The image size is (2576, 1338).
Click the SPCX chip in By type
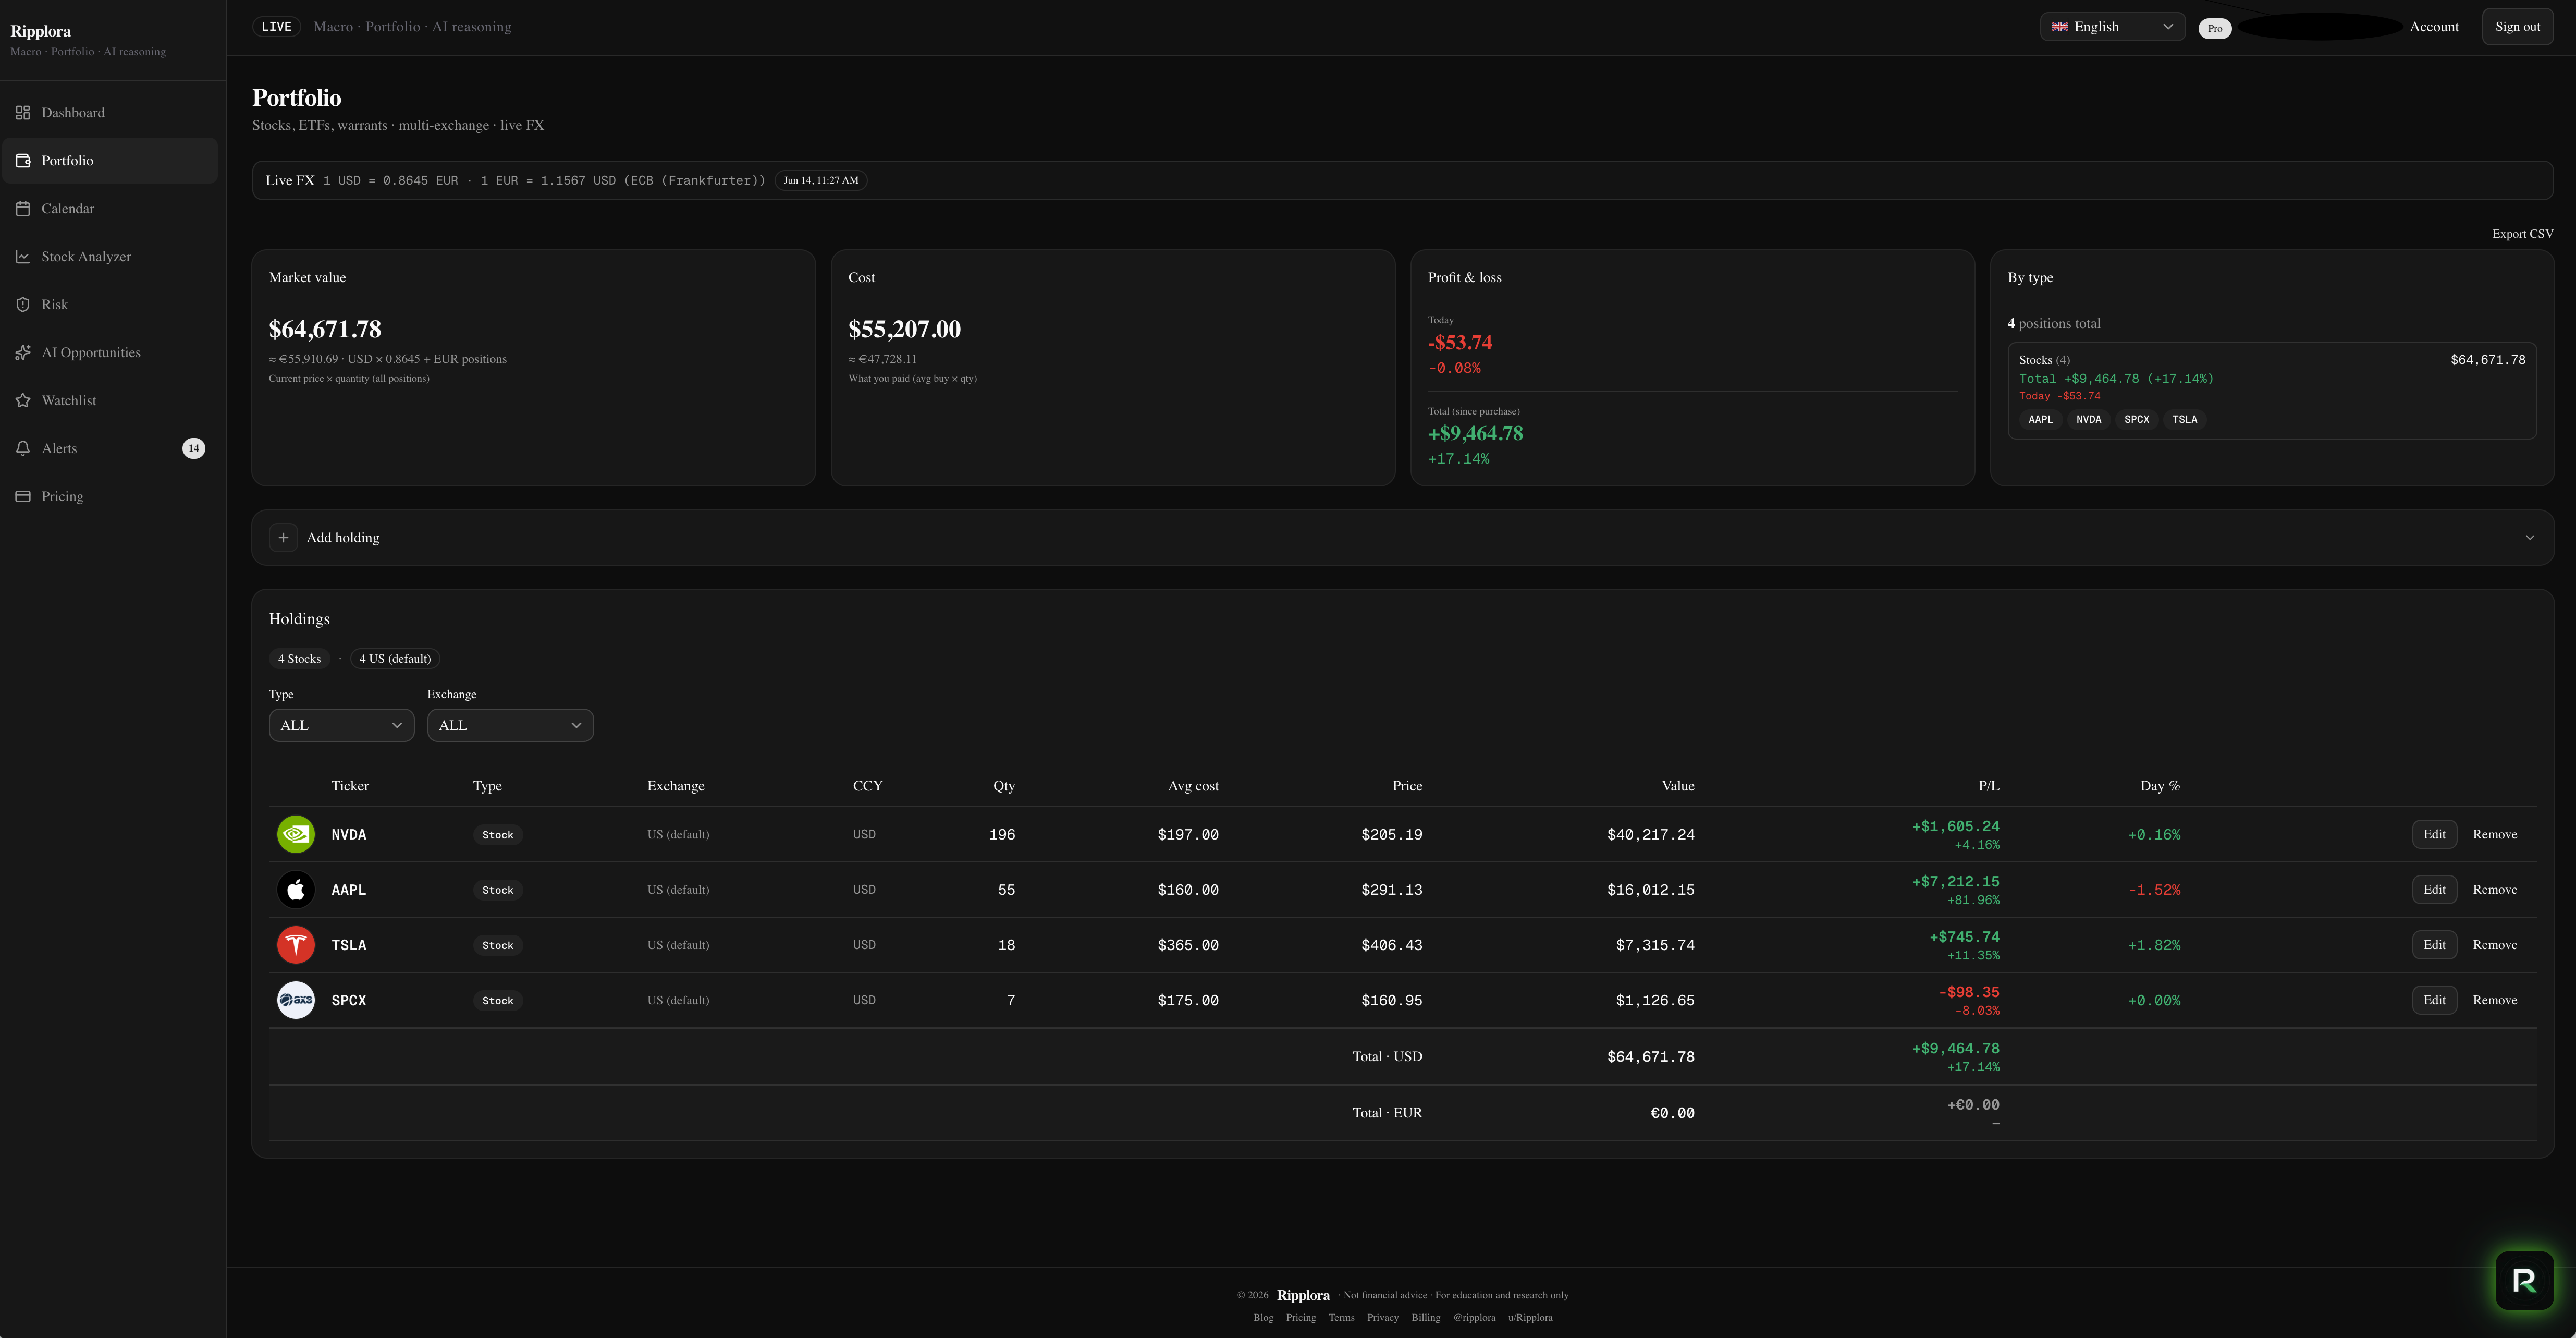[2136, 420]
